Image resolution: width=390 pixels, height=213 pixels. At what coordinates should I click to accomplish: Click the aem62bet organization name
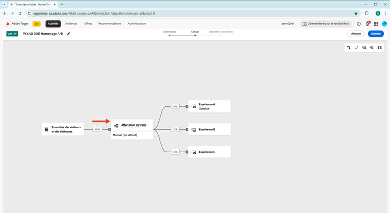click(288, 23)
